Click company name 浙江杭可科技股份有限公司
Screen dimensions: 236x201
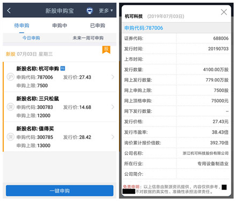pos(205,153)
